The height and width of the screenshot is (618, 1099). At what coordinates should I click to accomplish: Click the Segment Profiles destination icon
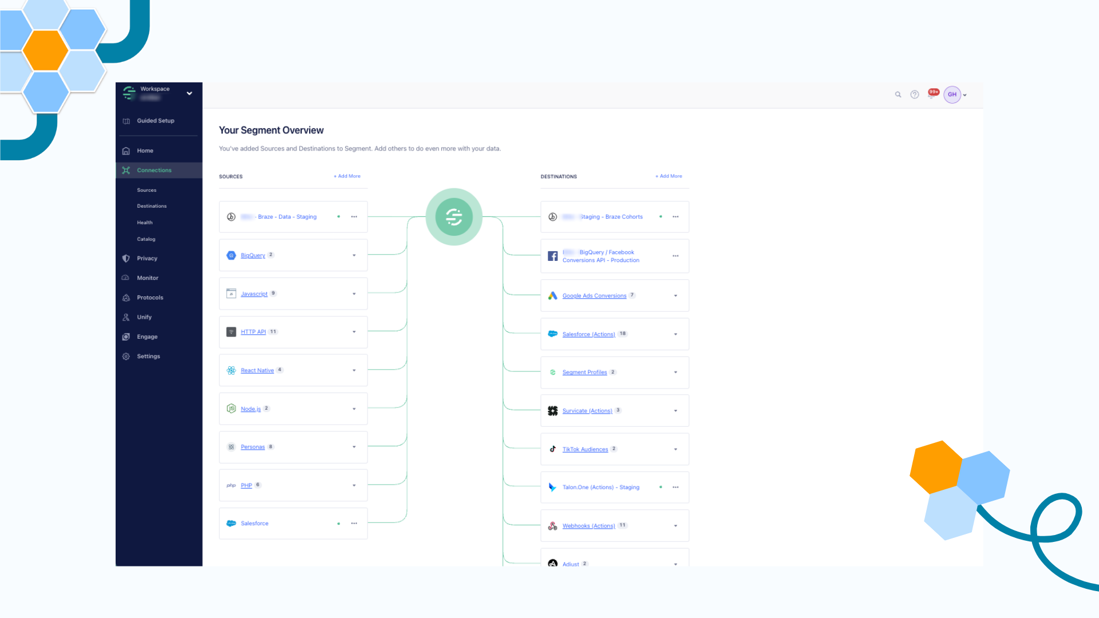552,372
